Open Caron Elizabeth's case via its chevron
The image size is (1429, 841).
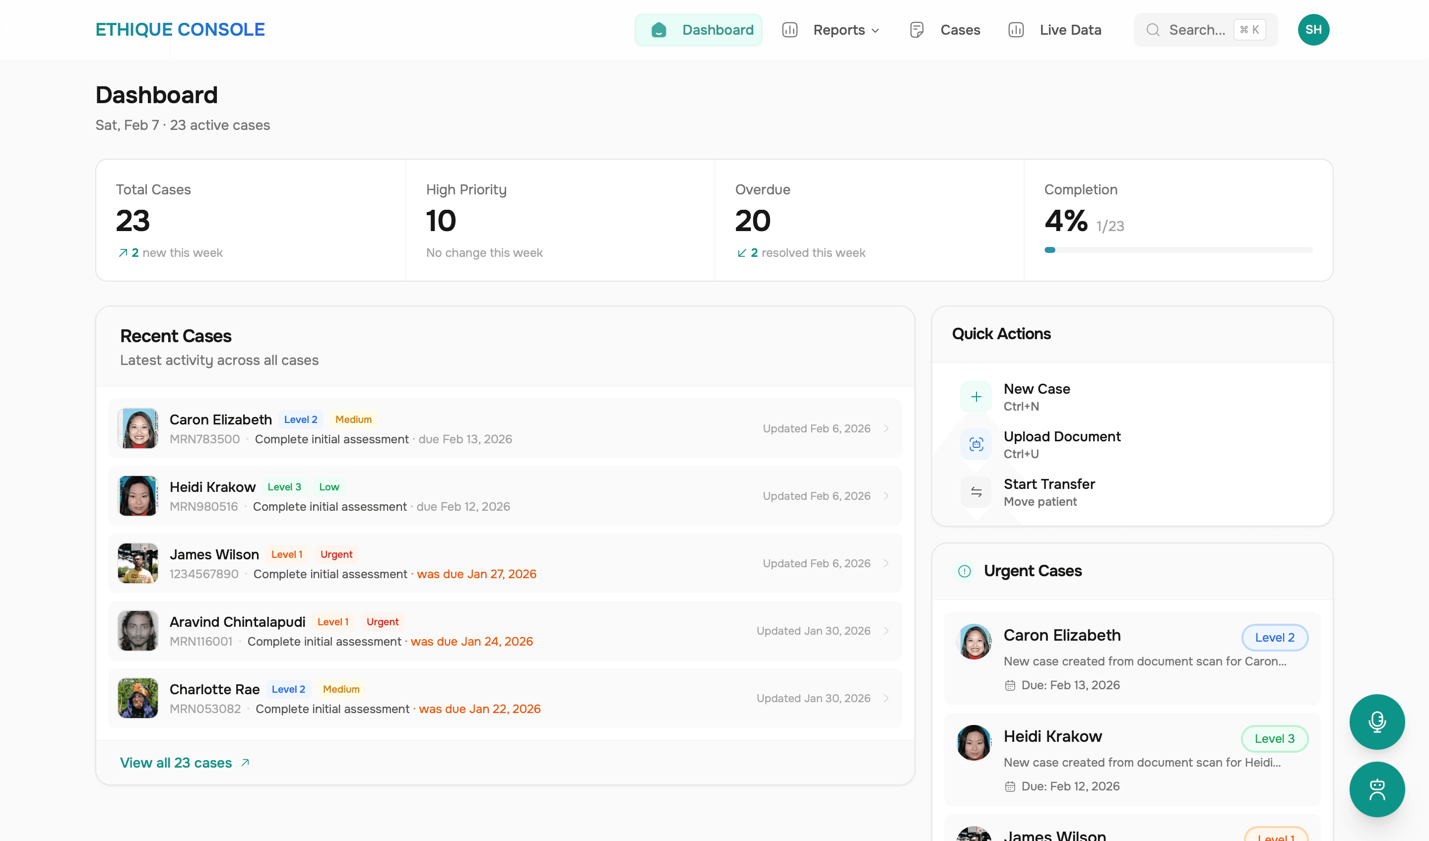coord(886,429)
